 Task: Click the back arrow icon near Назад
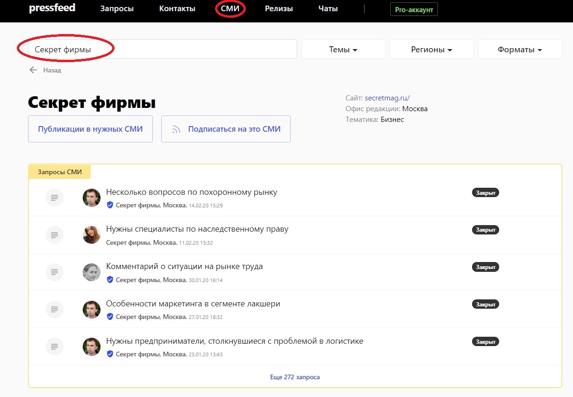[33, 70]
